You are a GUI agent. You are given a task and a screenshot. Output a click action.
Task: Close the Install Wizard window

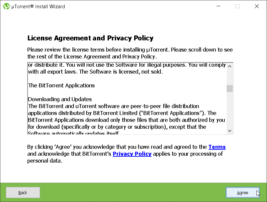(x=257, y=6)
